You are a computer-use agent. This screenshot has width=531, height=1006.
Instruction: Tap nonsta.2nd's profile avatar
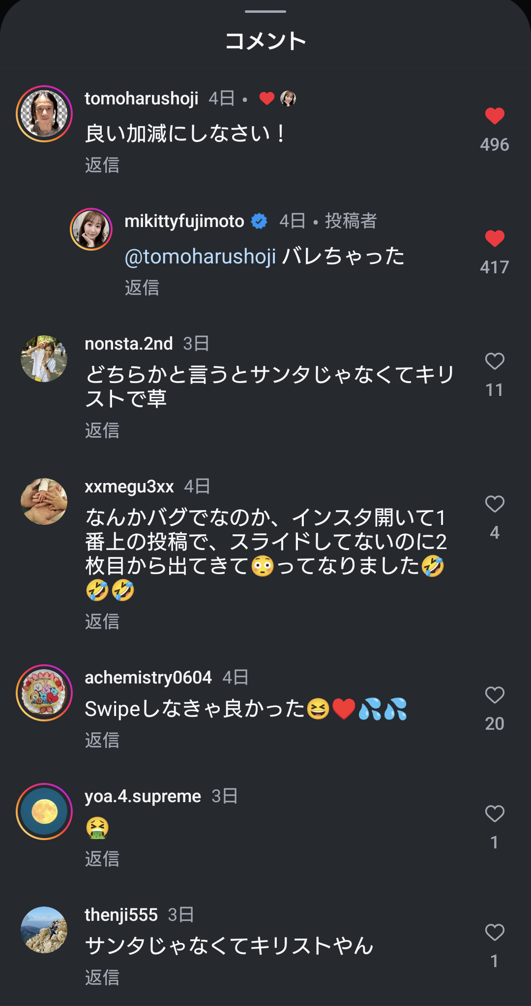pos(44,359)
